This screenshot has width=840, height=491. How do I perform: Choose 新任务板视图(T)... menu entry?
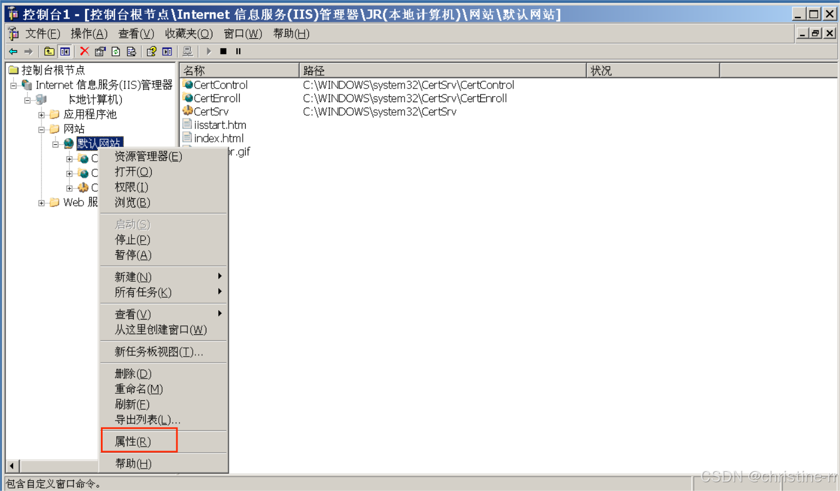click(x=163, y=352)
